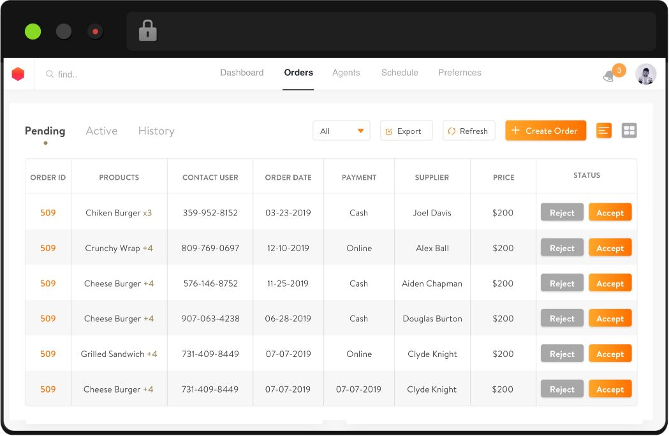Click the red hexagon app logo
669x436 pixels.
pos(18,74)
